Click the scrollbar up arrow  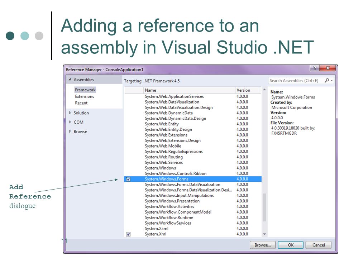(264, 90)
